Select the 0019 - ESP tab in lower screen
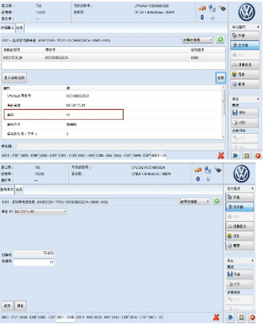Image resolution: width=264 pixels, height=324 pixels. (138, 317)
